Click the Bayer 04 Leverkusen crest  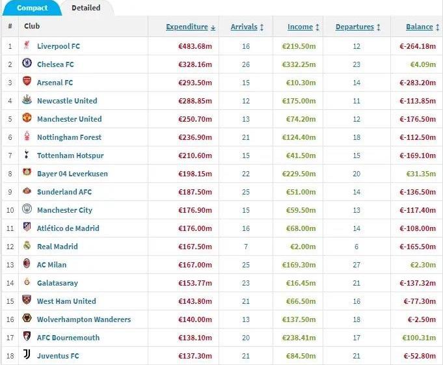(27, 172)
